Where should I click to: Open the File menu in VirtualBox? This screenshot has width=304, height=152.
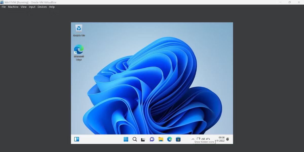click(4, 7)
